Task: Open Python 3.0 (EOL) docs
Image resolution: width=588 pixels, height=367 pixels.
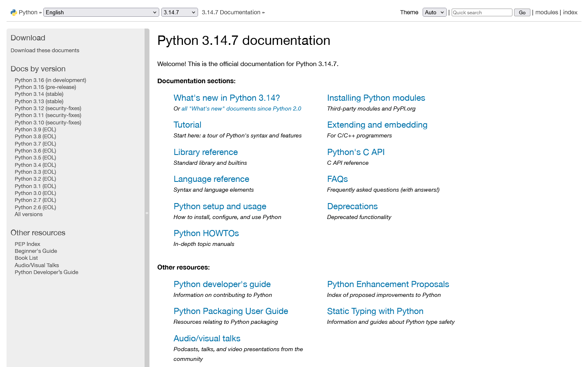Action: pyautogui.click(x=36, y=193)
